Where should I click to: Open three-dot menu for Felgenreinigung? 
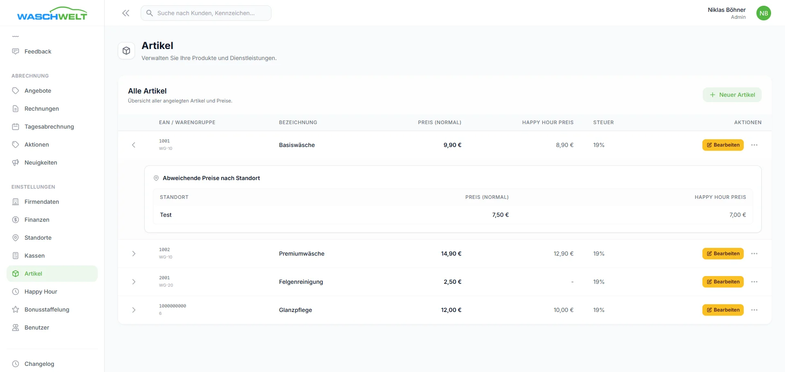point(754,282)
